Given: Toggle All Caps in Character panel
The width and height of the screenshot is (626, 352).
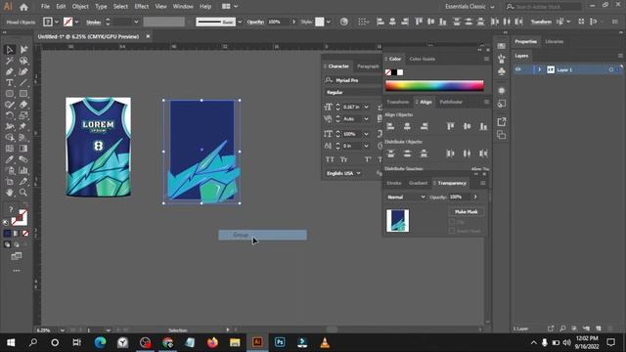Looking at the screenshot, I should click(x=330, y=159).
